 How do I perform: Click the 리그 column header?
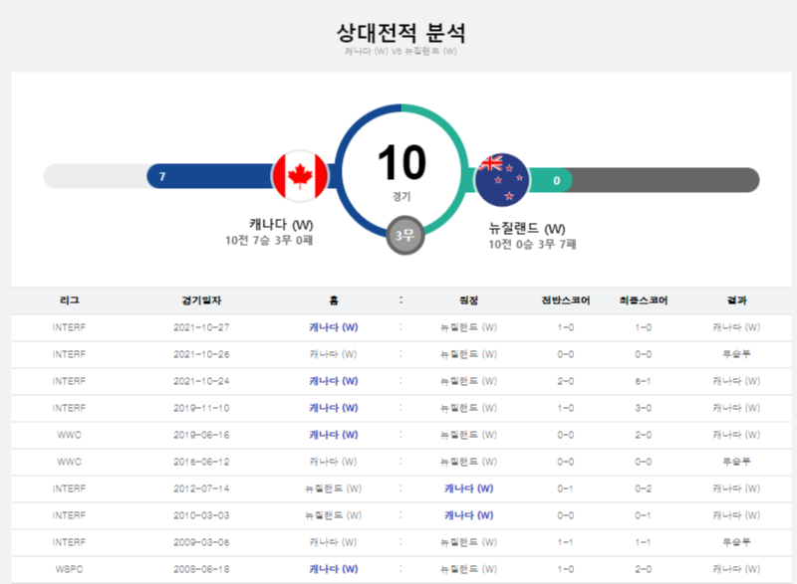(x=69, y=300)
